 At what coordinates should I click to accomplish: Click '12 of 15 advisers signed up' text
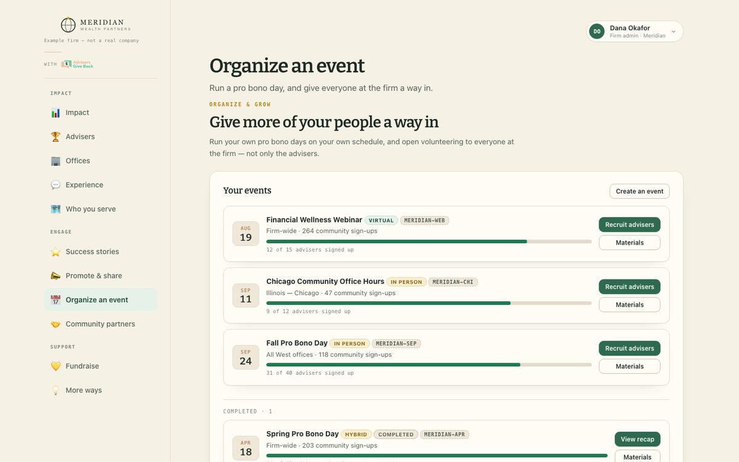point(310,250)
